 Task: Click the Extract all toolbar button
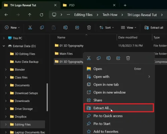click(x=154, y=28)
